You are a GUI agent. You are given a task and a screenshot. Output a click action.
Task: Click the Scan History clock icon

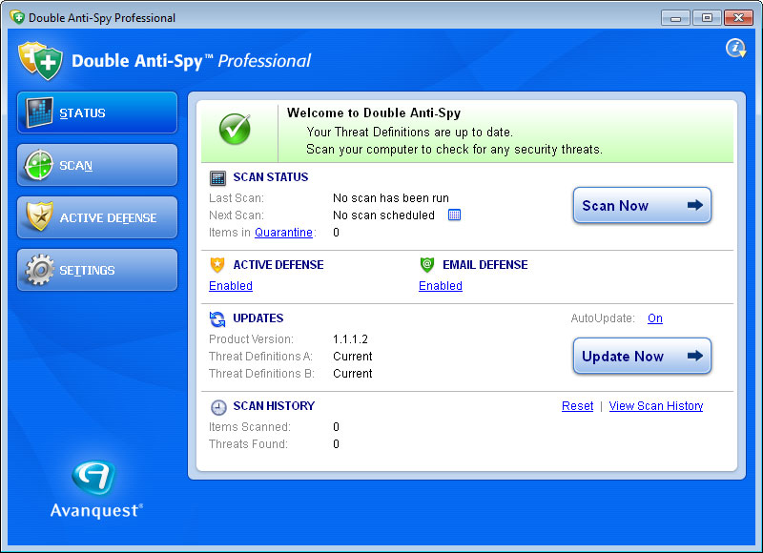point(217,406)
